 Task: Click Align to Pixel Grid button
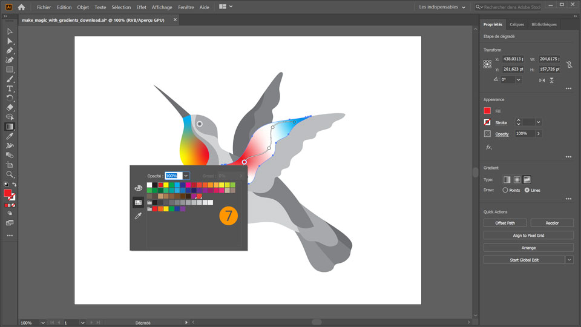pyautogui.click(x=528, y=236)
